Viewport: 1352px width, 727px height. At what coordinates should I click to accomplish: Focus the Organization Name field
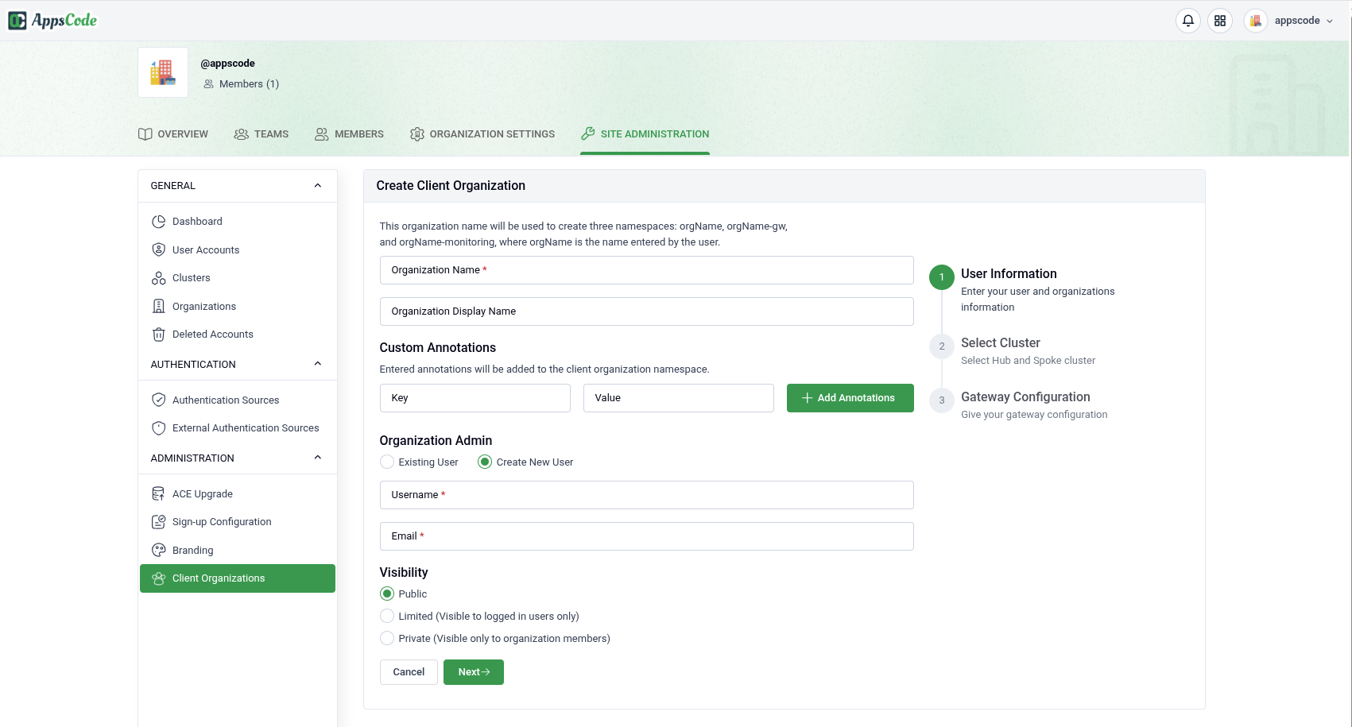coord(647,270)
